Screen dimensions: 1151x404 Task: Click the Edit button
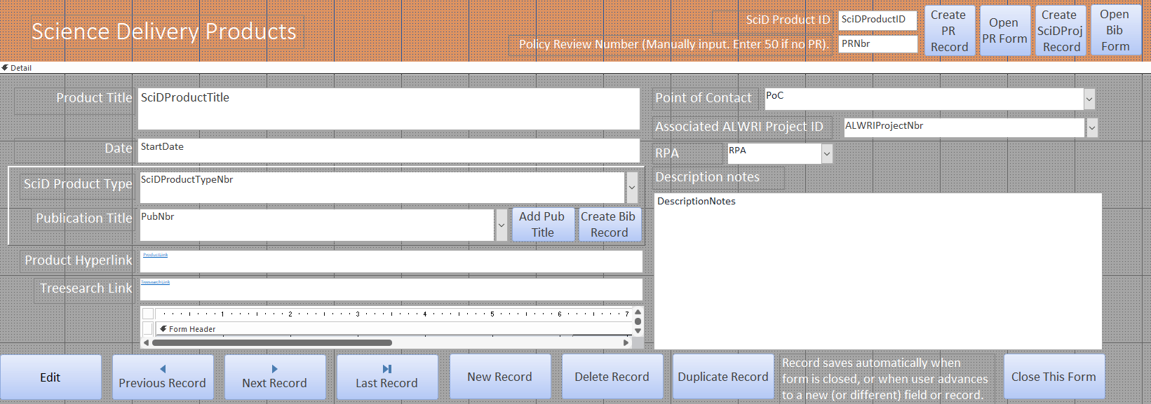[51, 377]
